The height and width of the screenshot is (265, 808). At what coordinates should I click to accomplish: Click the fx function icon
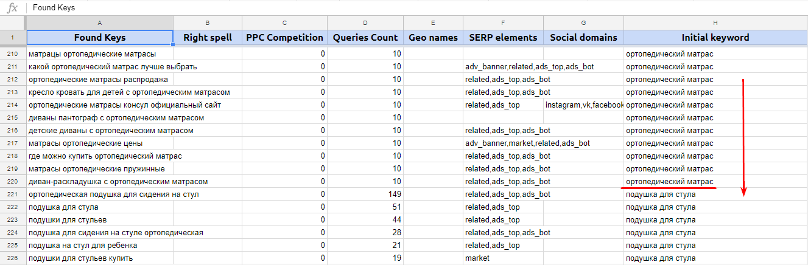(x=12, y=8)
